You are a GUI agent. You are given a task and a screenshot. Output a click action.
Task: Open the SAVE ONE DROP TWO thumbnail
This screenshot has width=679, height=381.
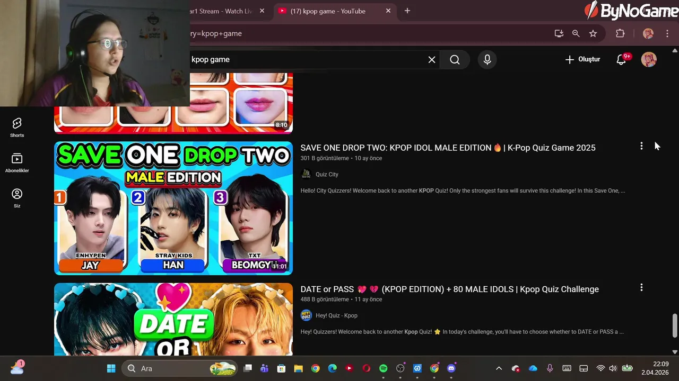point(173,208)
